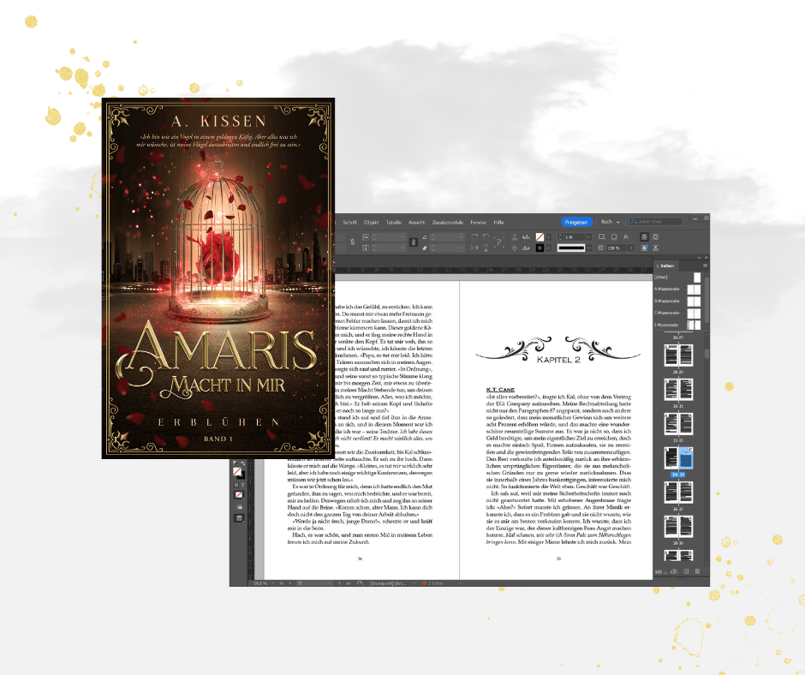Click the Freigeben button
The height and width of the screenshot is (675, 805).
(576, 222)
